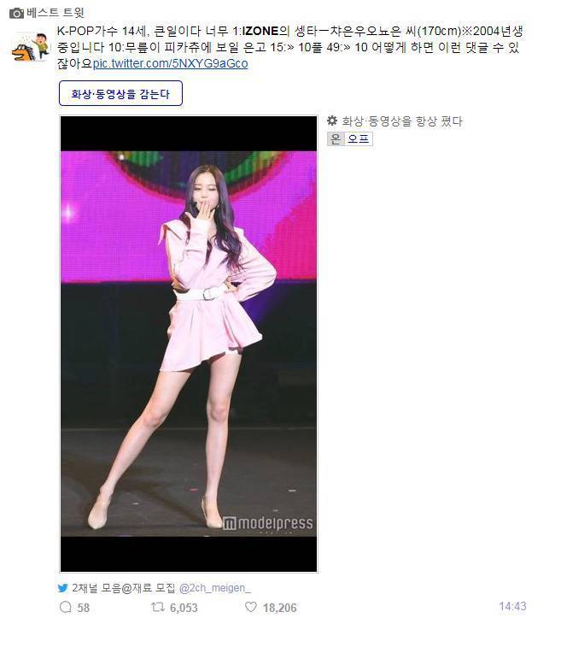The height and width of the screenshot is (653, 561).
Task: Open the poster's cartoon avatar image
Action: click(x=30, y=47)
